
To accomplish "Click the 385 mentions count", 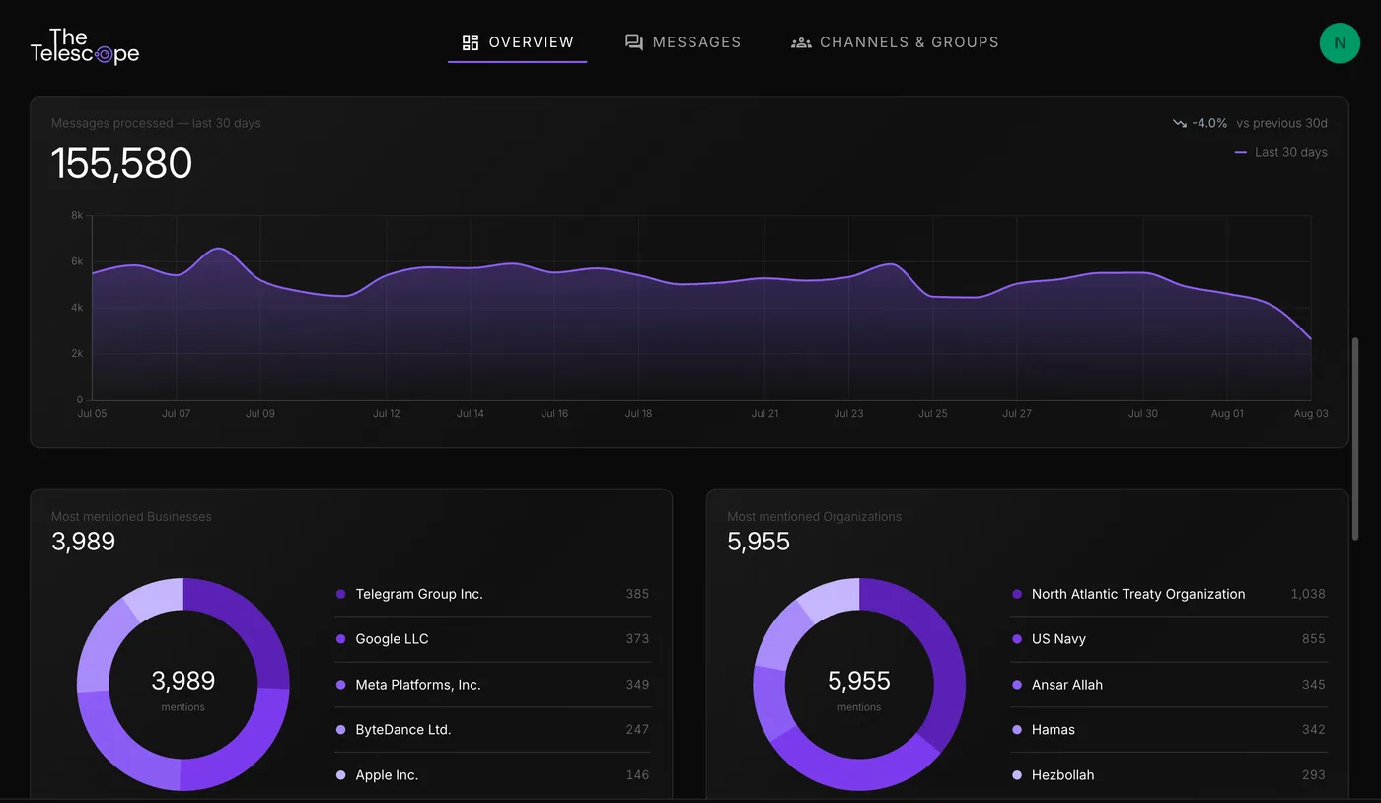I will pyautogui.click(x=637, y=594).
